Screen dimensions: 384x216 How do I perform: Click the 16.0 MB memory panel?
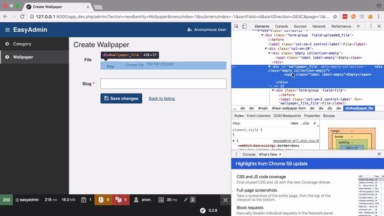[x=68, y=200]
